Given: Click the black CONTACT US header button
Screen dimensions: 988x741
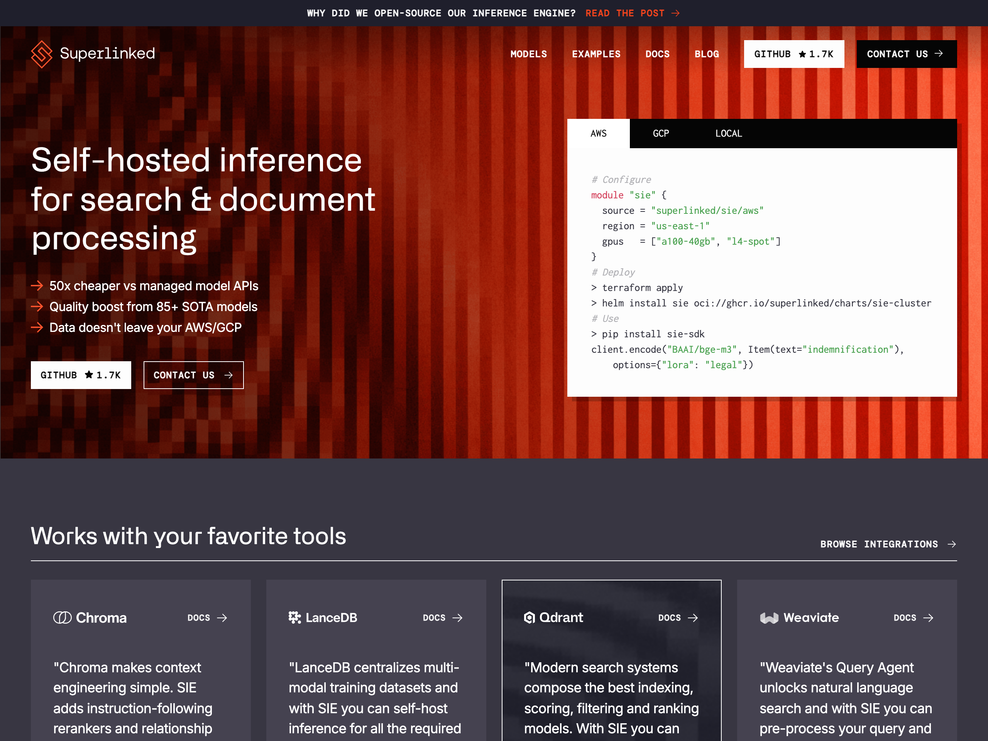Looking at the screenshot, I should (x=906, y=54).
